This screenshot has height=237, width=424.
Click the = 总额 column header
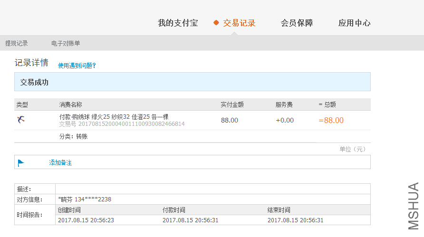(327, 104)
